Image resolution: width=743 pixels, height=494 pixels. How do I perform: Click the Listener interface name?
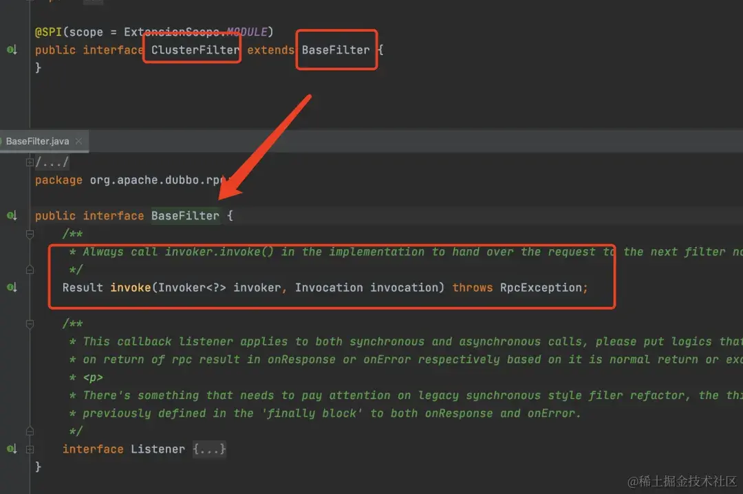(158, 449)
